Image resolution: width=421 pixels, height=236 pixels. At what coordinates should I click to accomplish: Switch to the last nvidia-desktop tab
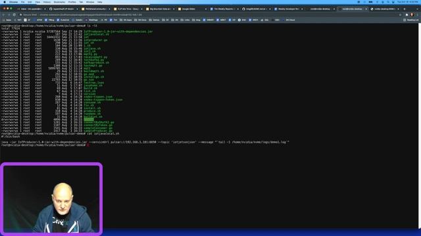[x=384, y=9]
